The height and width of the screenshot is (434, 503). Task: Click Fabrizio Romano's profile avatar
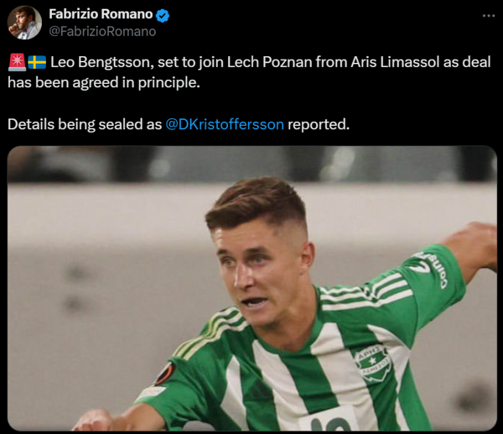tap(24, 23)
